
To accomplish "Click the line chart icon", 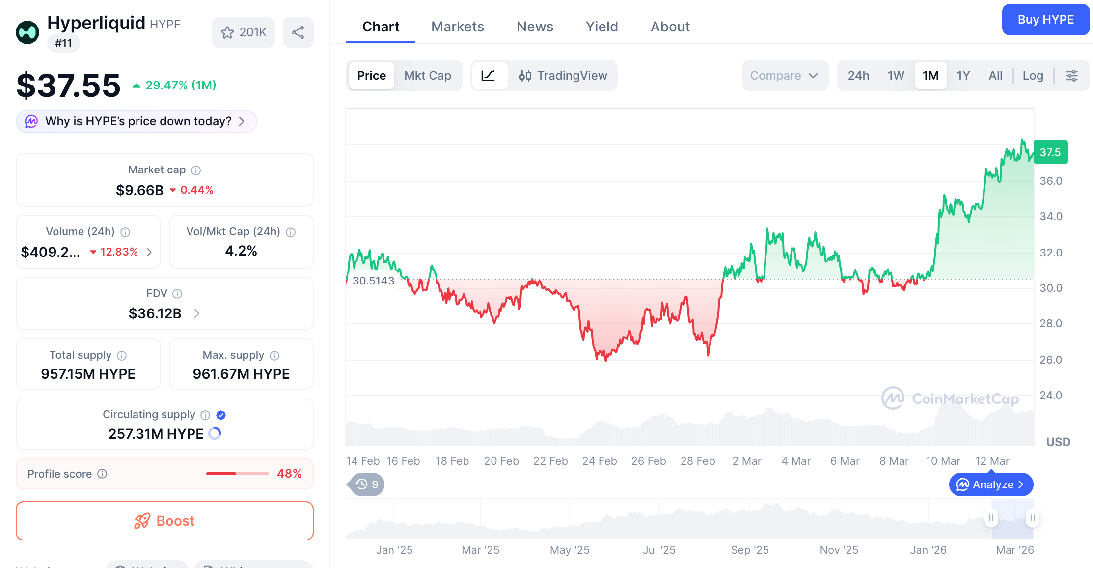I will (x=488, y=76).
